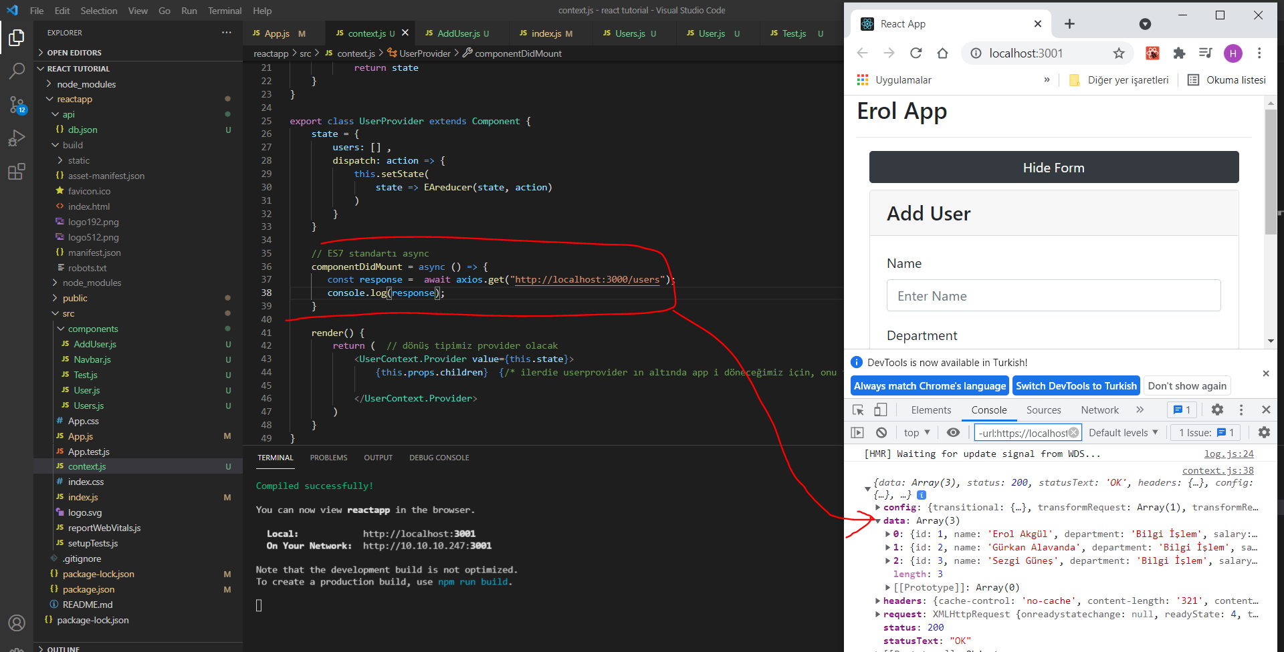
Task: Toggle the live expression eye icon
Action: [953, 433]
